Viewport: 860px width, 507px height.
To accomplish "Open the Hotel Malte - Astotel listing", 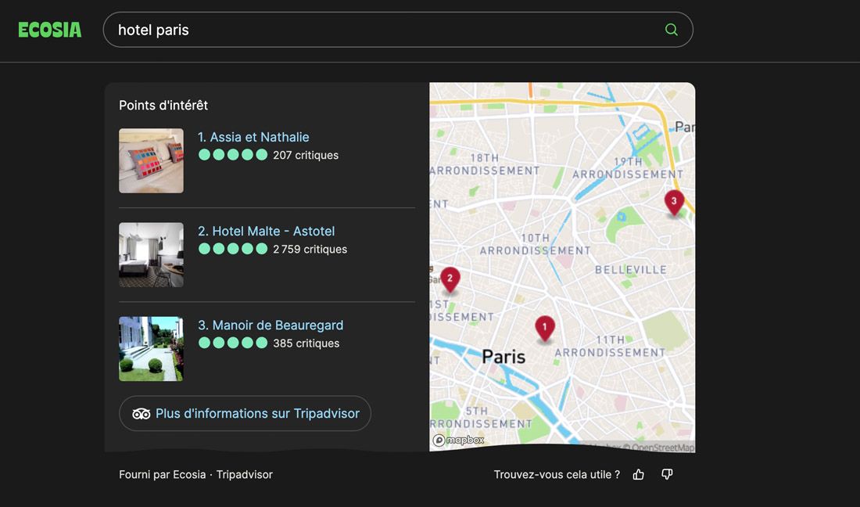I will 266,231.
